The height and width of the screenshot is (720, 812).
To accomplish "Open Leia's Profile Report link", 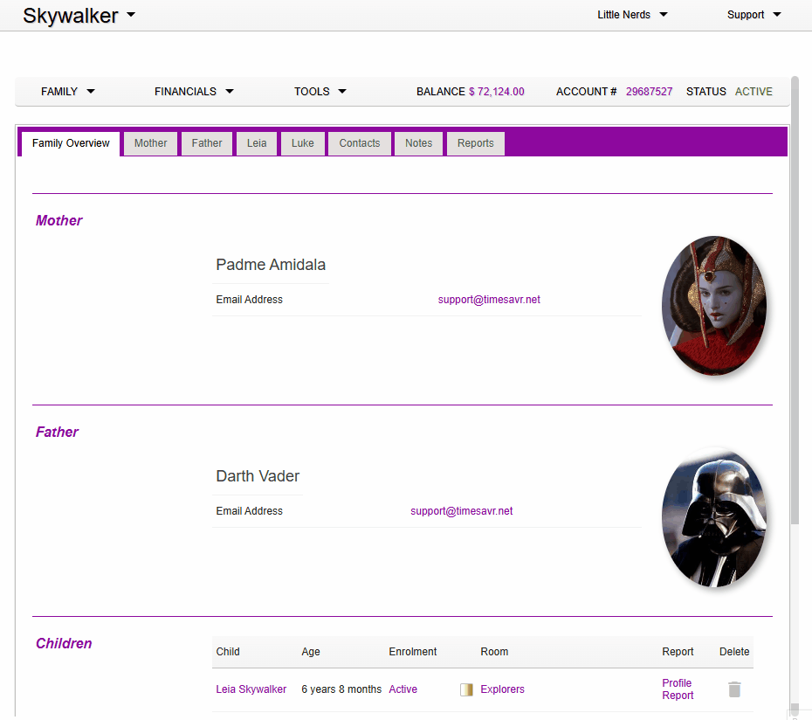I will point(678,689).
